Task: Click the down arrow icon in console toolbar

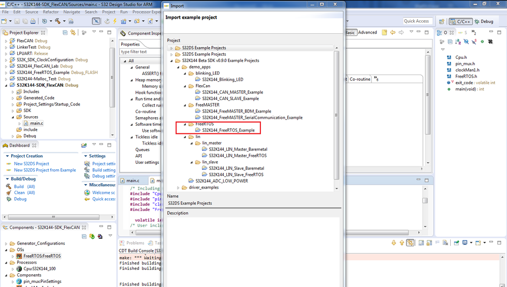Action: 393,243
